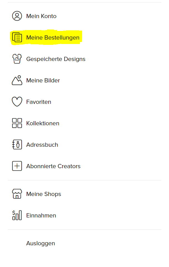Go to Gespeicherte Designs
169x267 pixels.
[56, 59]
